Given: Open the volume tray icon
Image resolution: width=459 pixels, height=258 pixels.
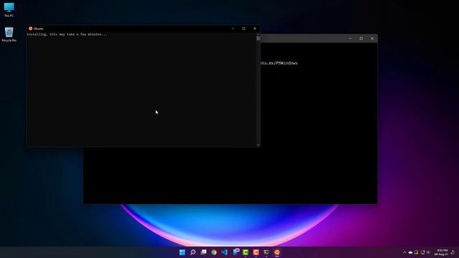Looking at the screenshot, I should click(428, 252).
